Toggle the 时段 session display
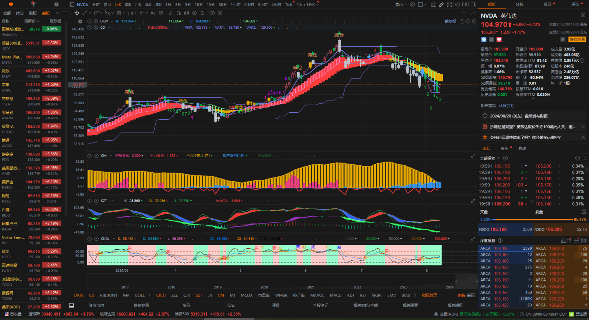This screenshot has height=320, width=589. click(x=462, y=295)
